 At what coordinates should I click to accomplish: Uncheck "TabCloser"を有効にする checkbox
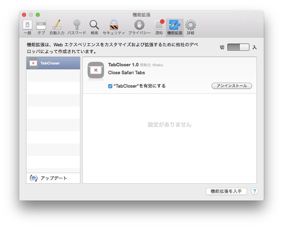110,86
